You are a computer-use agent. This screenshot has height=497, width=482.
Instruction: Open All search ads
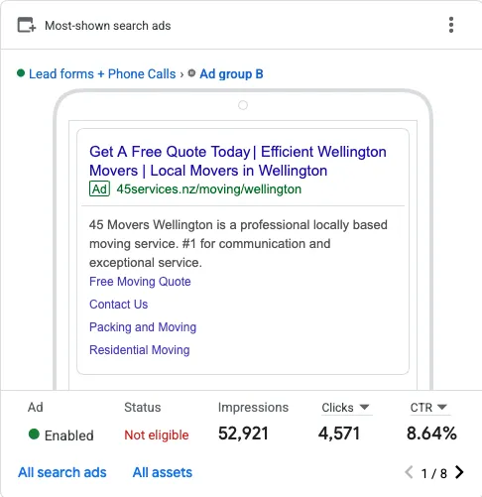click(62, 472)
